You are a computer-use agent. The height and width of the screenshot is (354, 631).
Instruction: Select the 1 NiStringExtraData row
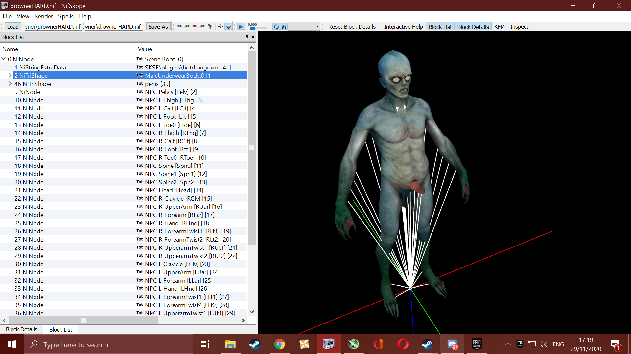coord(124,67)
